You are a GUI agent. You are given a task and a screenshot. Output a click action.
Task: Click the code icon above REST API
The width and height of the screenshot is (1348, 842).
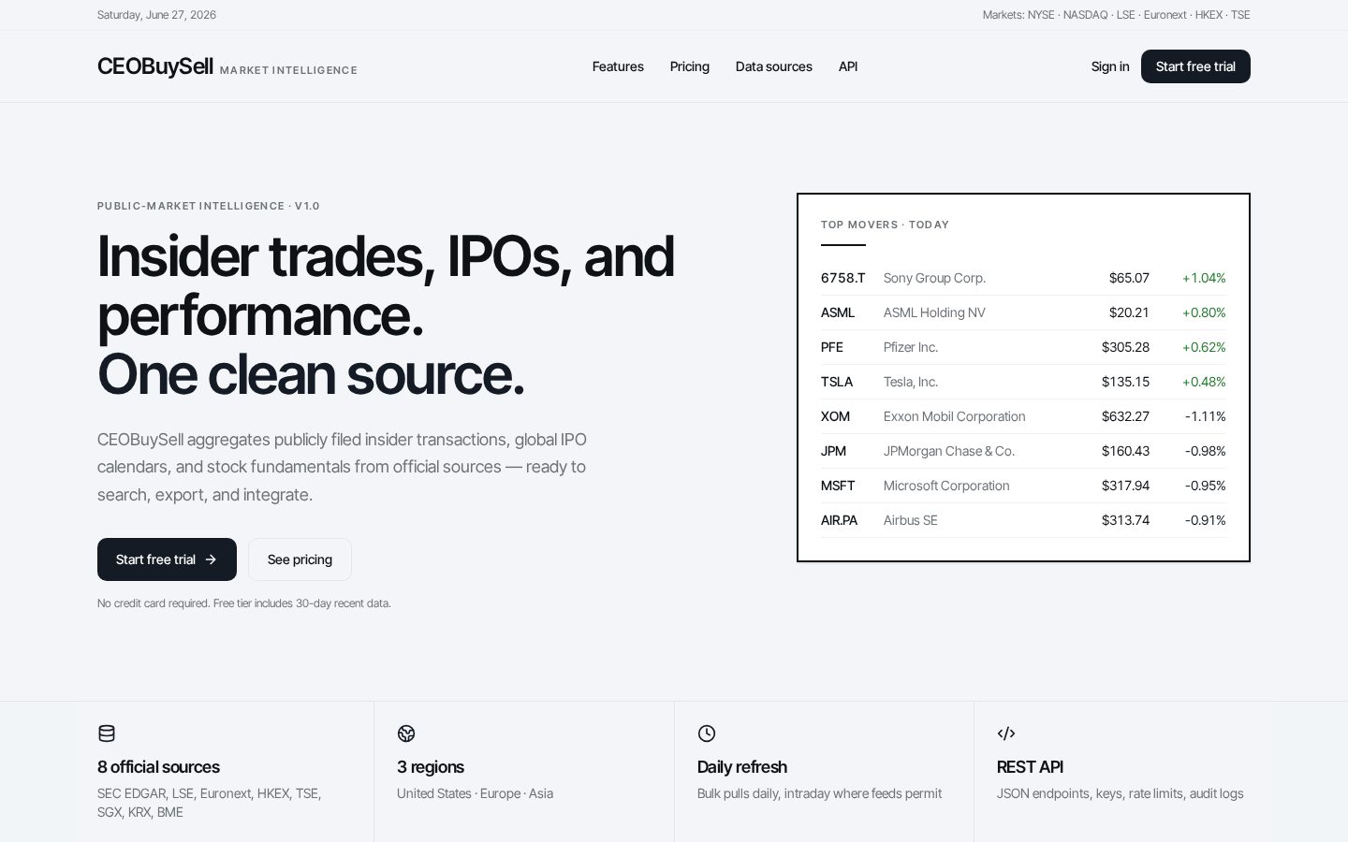tap(1006, 733)
